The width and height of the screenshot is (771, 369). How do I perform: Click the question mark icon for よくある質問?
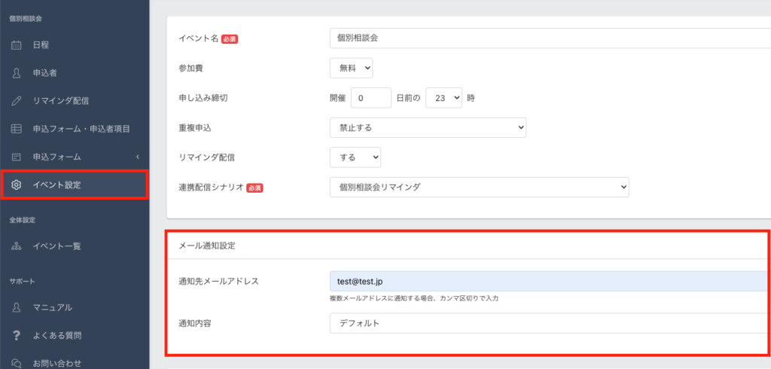tap(17, 336)
